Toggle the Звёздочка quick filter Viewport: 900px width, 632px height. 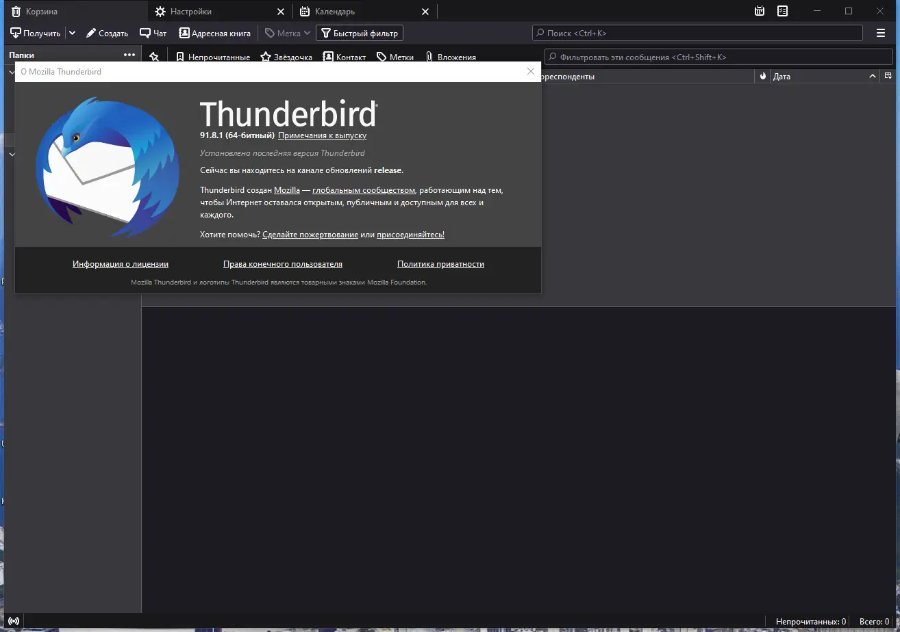click(286, 57)
